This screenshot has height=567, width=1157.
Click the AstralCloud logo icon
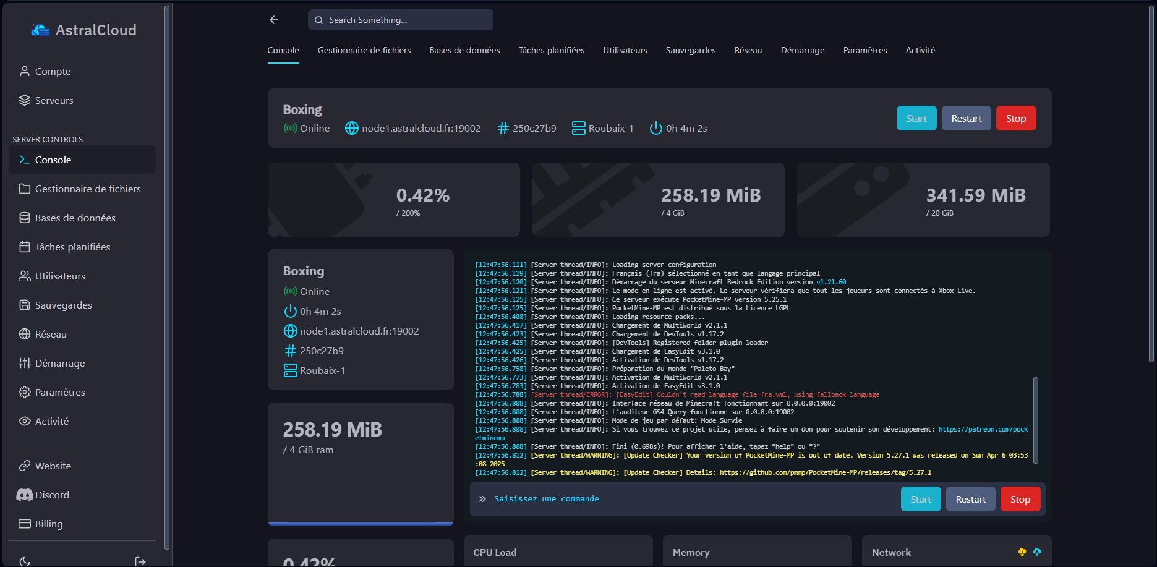[40, 30]
